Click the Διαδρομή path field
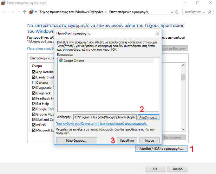Viewport: 216px width, 174px height. click(x=105, y=117)
